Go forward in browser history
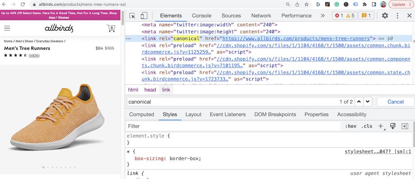Viewport: 415px width, 179px height. 14,5
